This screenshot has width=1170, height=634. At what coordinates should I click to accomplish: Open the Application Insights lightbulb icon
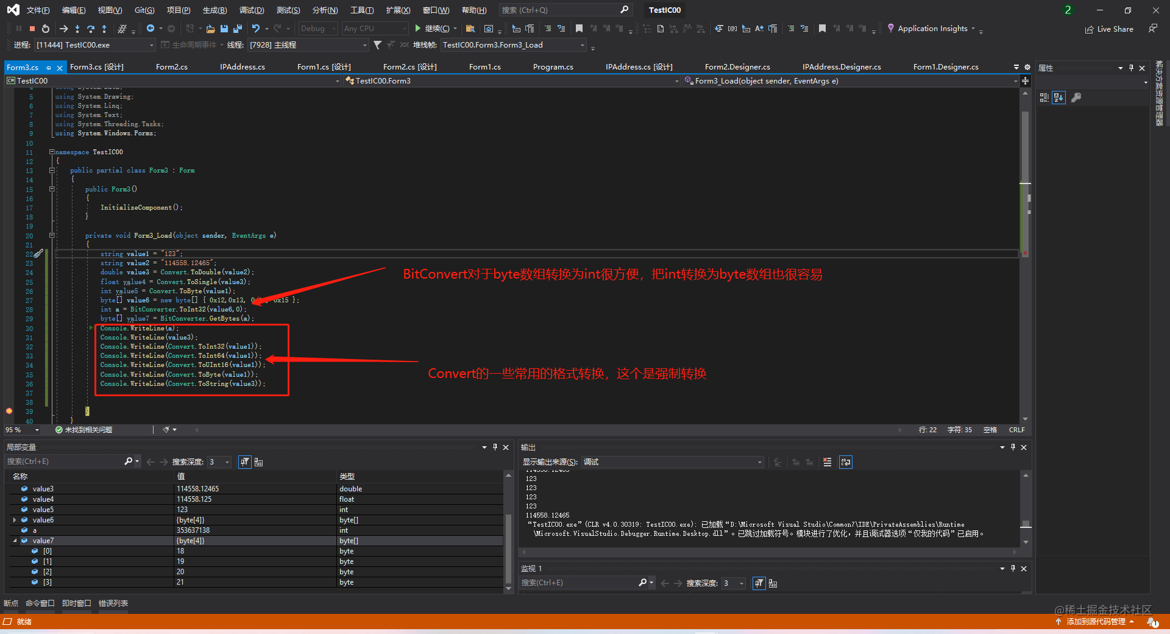(x=891, y=28)
